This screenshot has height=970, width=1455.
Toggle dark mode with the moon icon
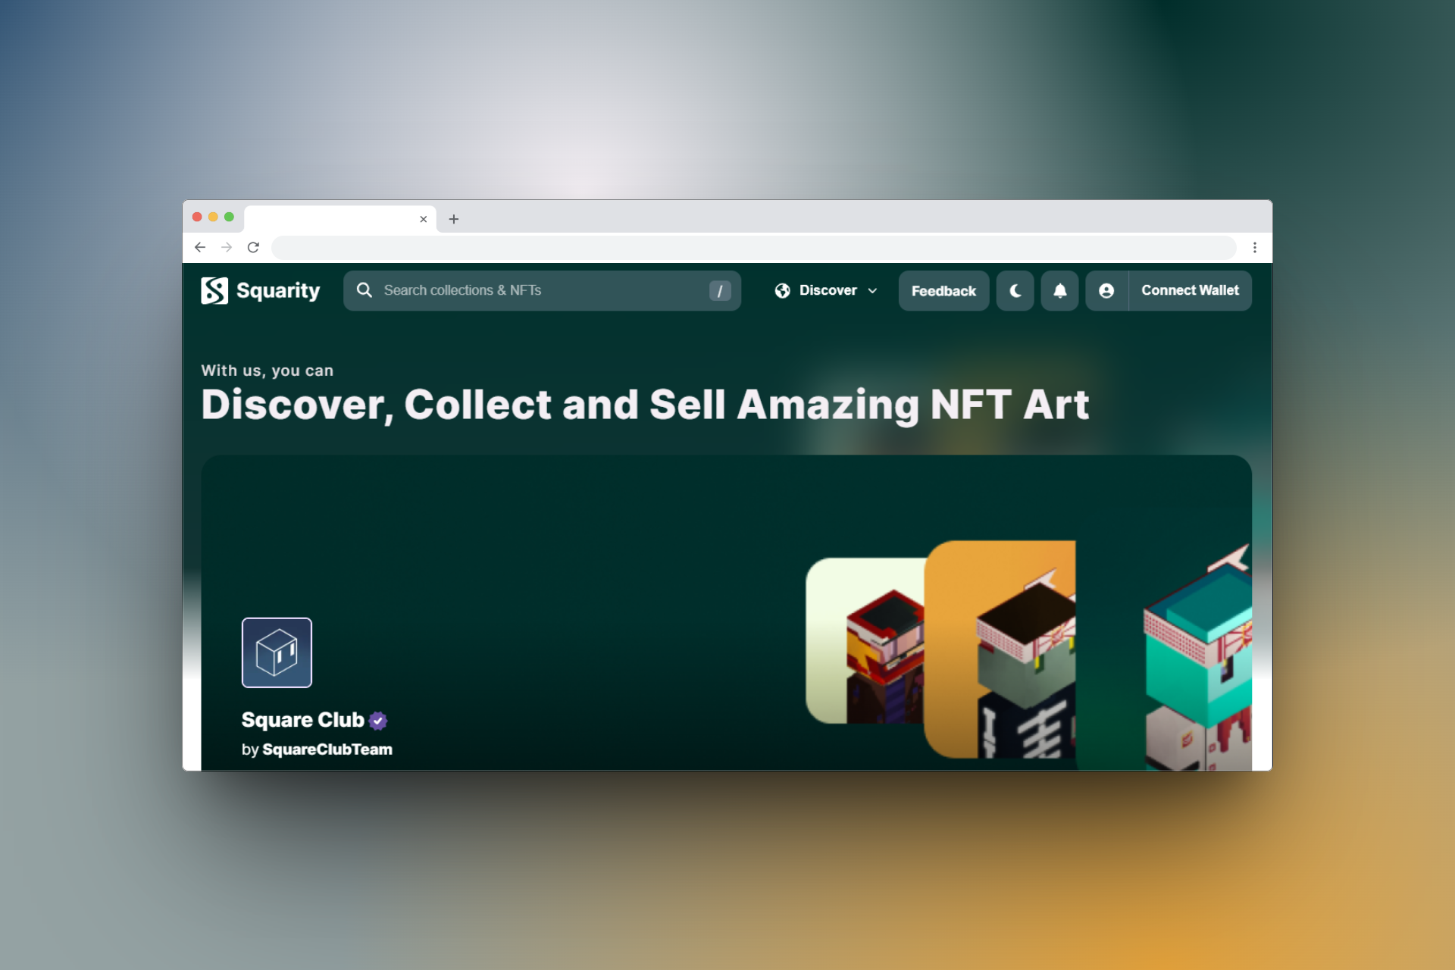[x=1015, y=291]
